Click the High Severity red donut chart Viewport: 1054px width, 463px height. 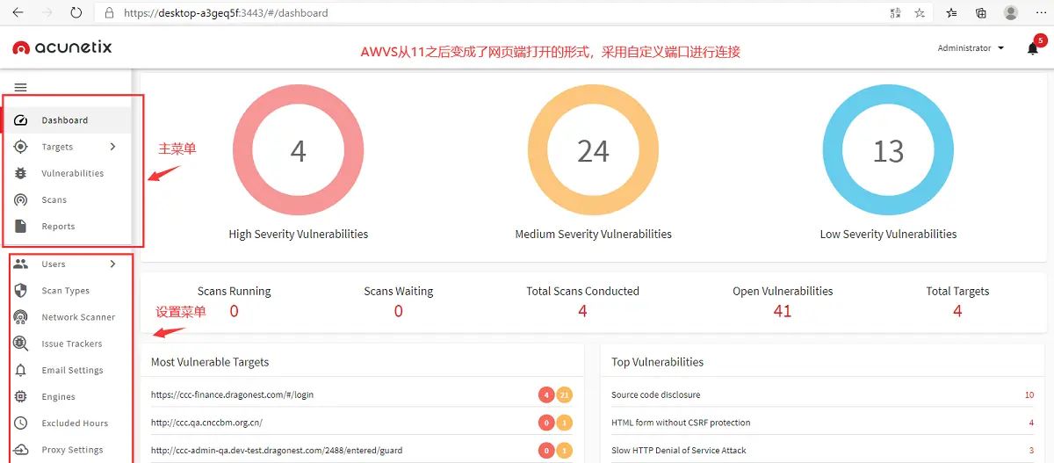pos(298,151)
